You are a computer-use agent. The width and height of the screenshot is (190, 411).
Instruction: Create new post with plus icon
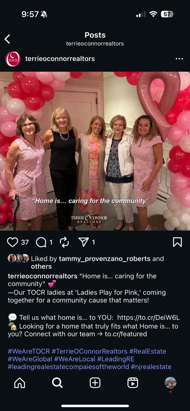[x=95, y=383]
